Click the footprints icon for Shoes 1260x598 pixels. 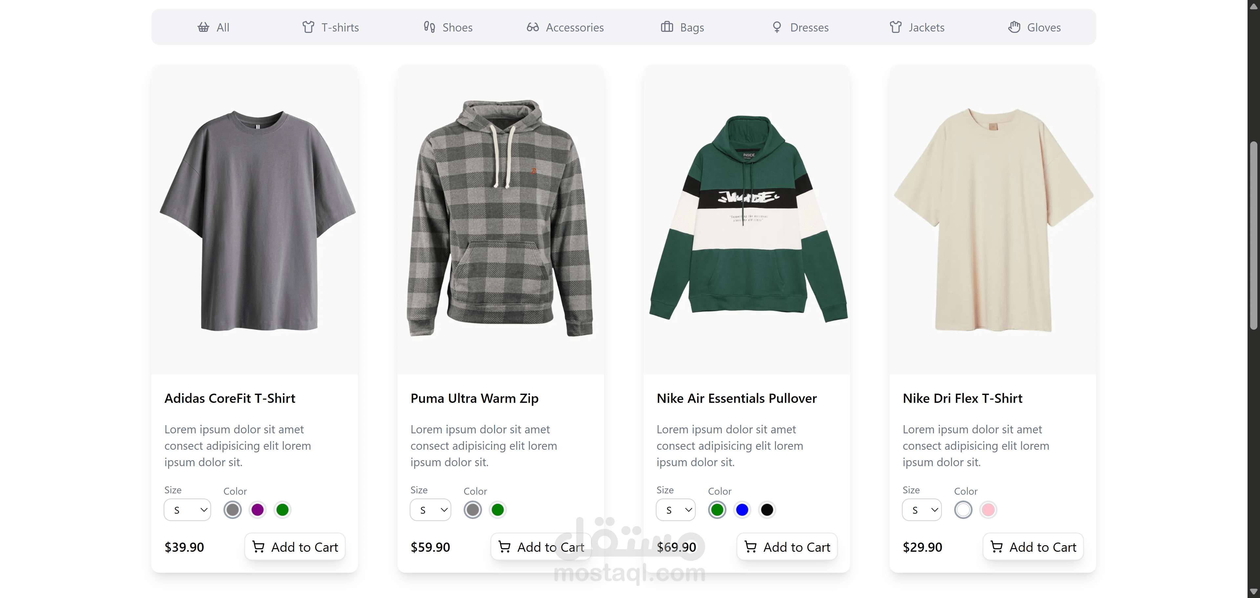(430, 27)
